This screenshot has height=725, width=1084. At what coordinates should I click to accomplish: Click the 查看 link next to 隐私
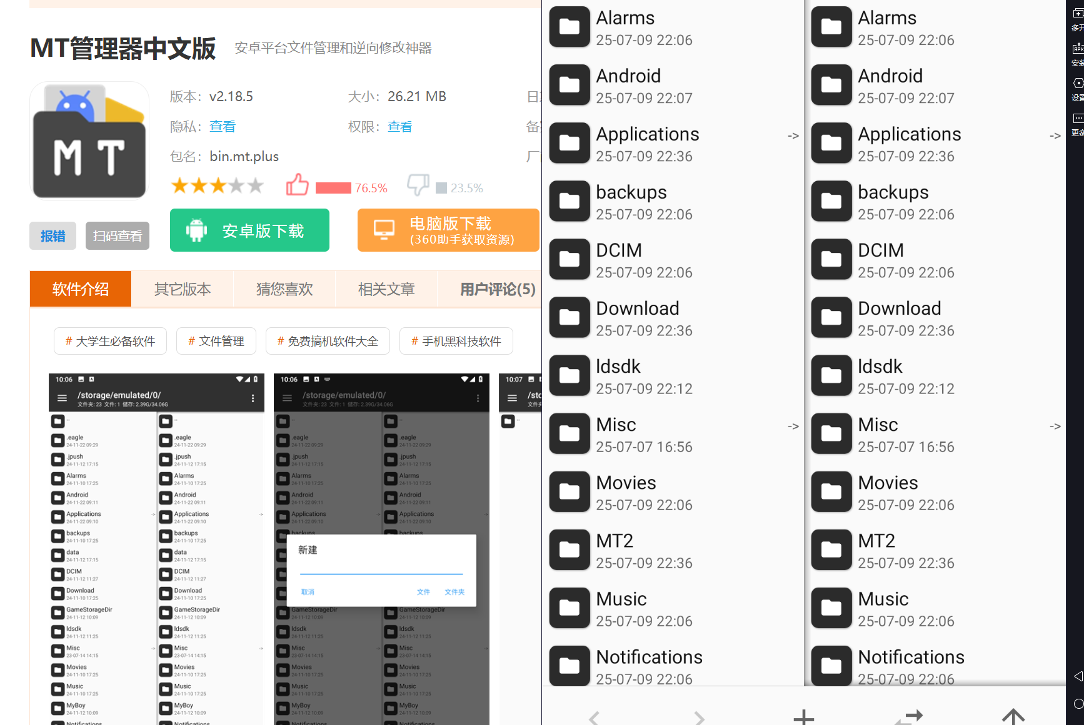pos(222,127)
